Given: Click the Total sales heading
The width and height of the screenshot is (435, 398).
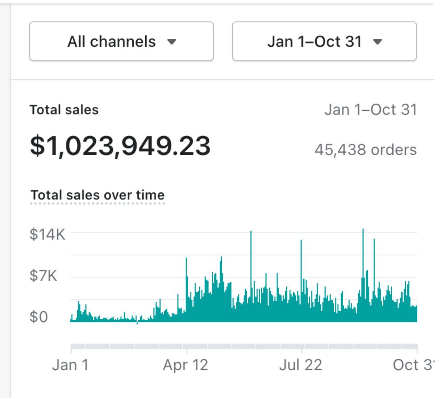Looking at the screenshot, I should tap(64, 109).
